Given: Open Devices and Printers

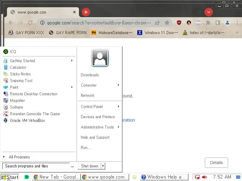Looking at the screenshot, I should (x=98, y=117).
